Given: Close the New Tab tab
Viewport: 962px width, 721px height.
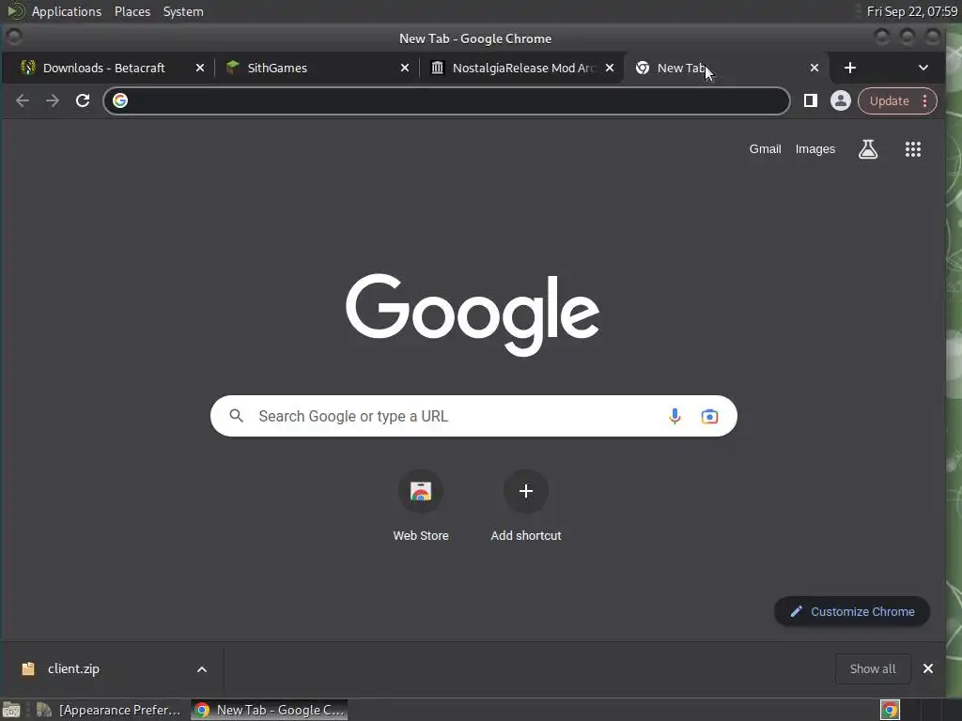Looking at the screenshot, I should pyautogui.click(x=815, y=68).
